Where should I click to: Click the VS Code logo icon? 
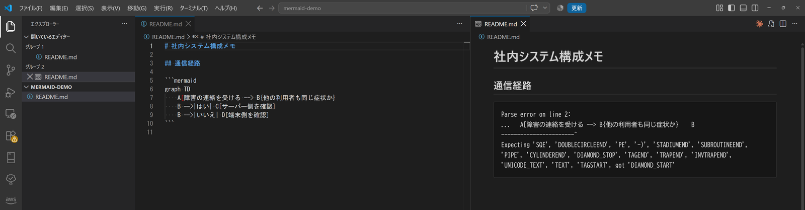pyautogui.click(x=8, y=8)
